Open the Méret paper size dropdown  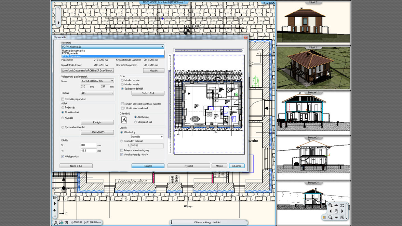[x=97, y=81]
